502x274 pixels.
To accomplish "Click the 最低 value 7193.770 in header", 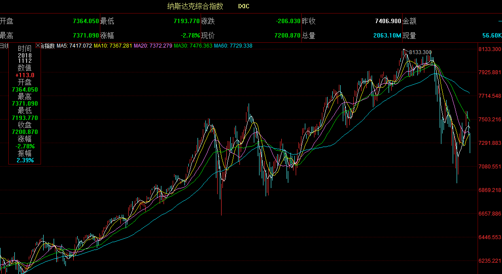I will (x=186, y=21).
